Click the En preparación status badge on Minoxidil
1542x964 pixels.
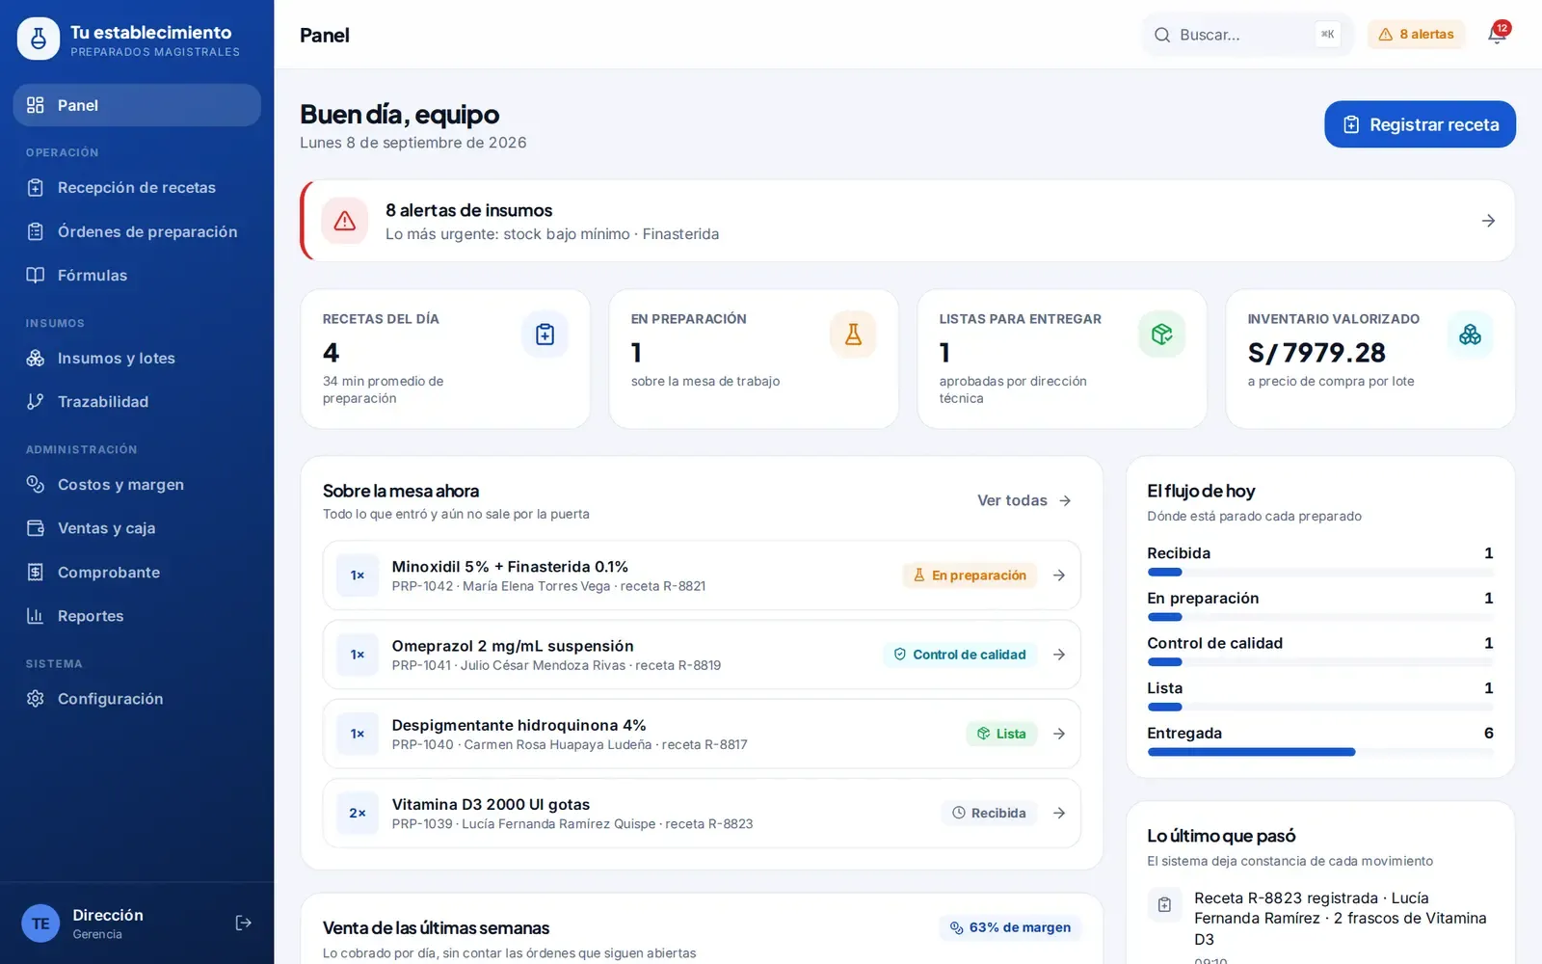[x=970, y=576]
